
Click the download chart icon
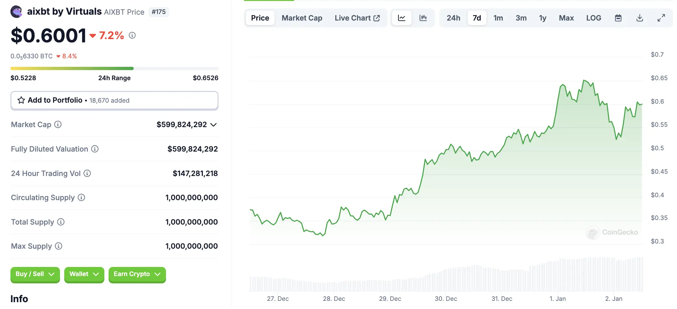click(x=639, y=18)
